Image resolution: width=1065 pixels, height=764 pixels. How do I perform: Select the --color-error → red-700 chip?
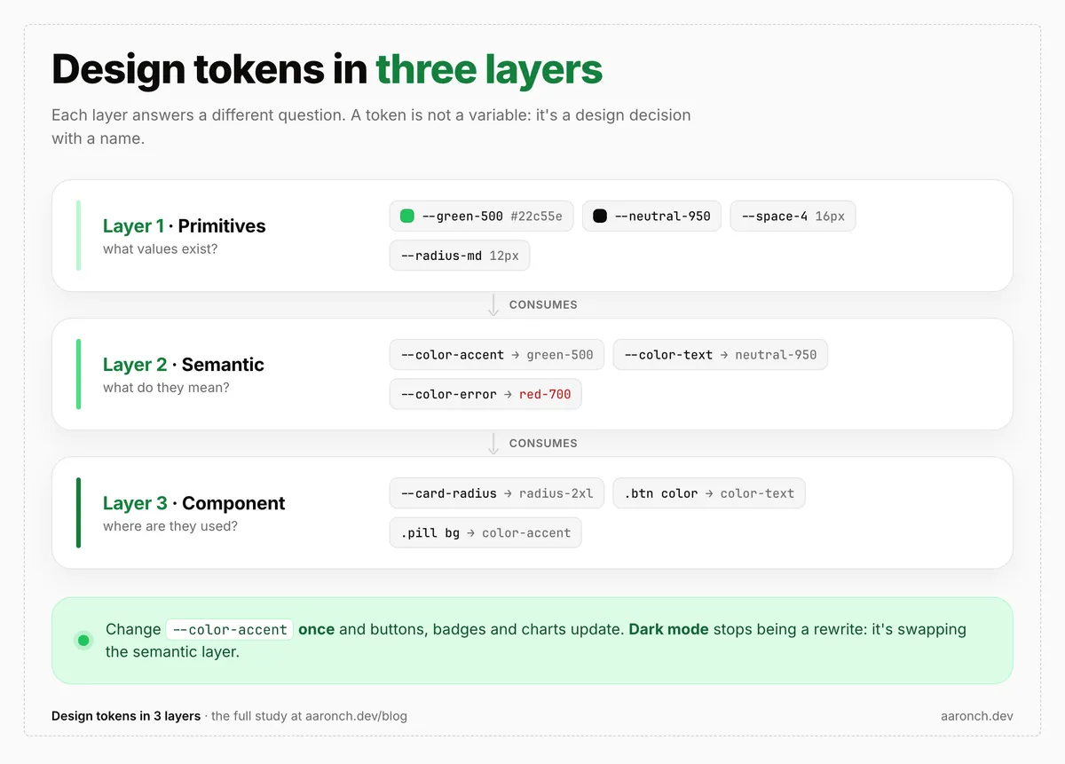click(x=485, y=393)
